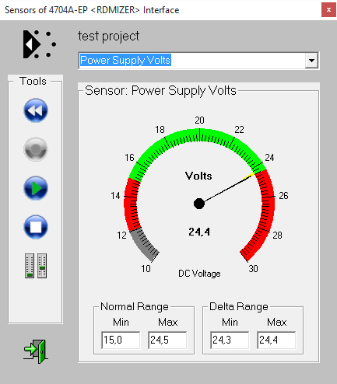This screenshot has height=384, width=337.
Task: Click the green exit door icon
Action: [x=36, y=351]
